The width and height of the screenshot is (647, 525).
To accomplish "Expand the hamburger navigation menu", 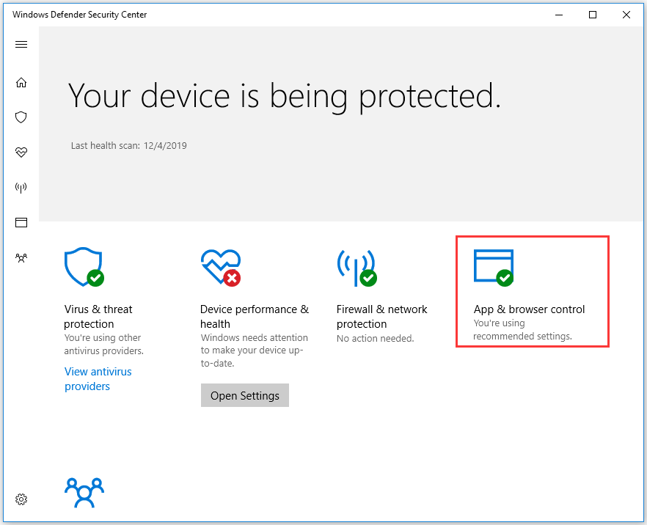I will point(21,45).
